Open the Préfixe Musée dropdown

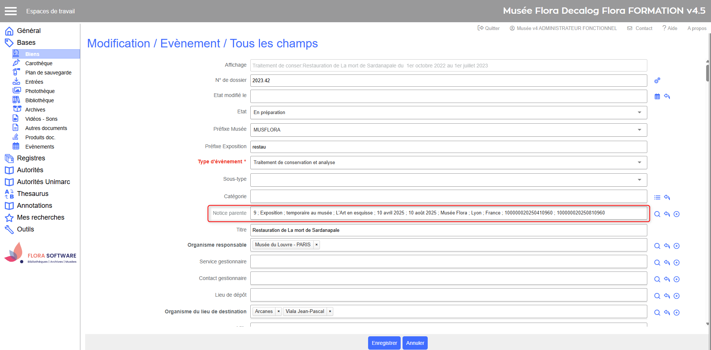(639, 130)
